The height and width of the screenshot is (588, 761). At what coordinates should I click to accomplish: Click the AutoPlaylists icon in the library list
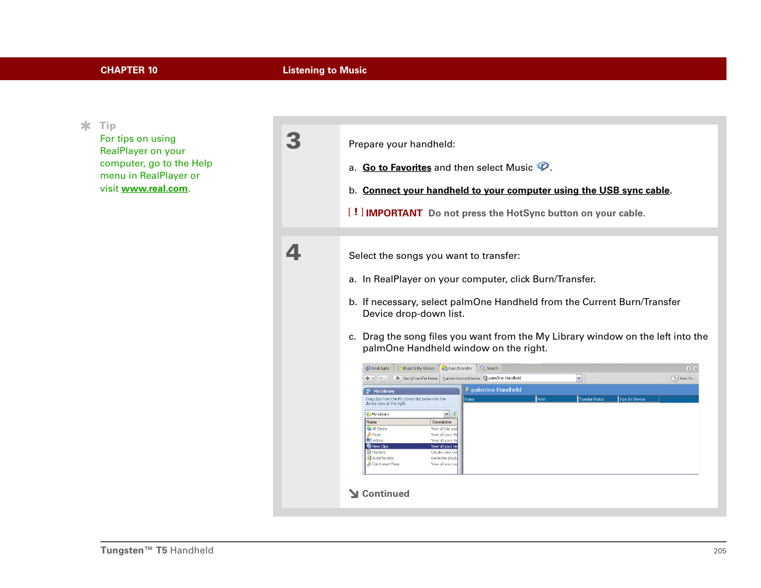coord(369,458)
